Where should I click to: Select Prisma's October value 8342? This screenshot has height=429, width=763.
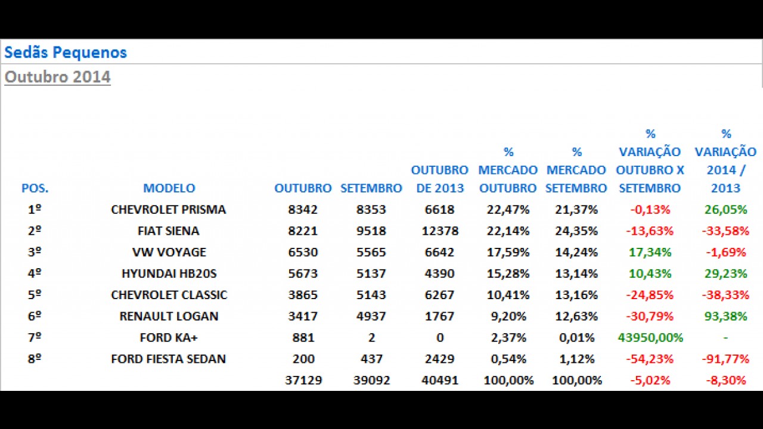pos(303,210)
